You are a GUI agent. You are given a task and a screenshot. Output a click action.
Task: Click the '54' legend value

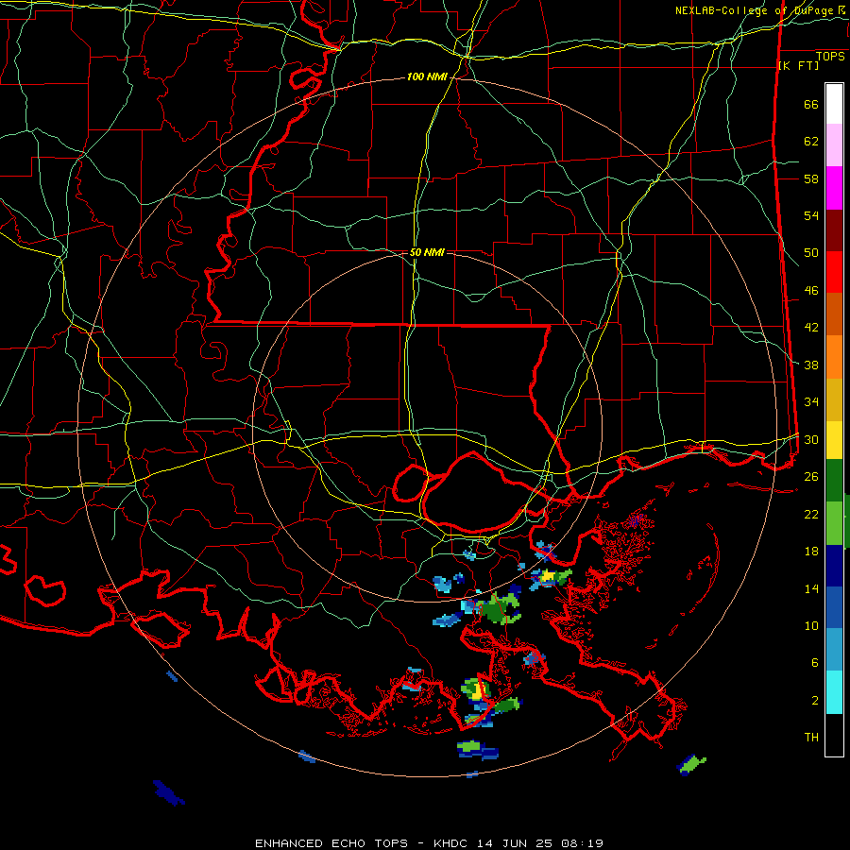click(811, 215)
